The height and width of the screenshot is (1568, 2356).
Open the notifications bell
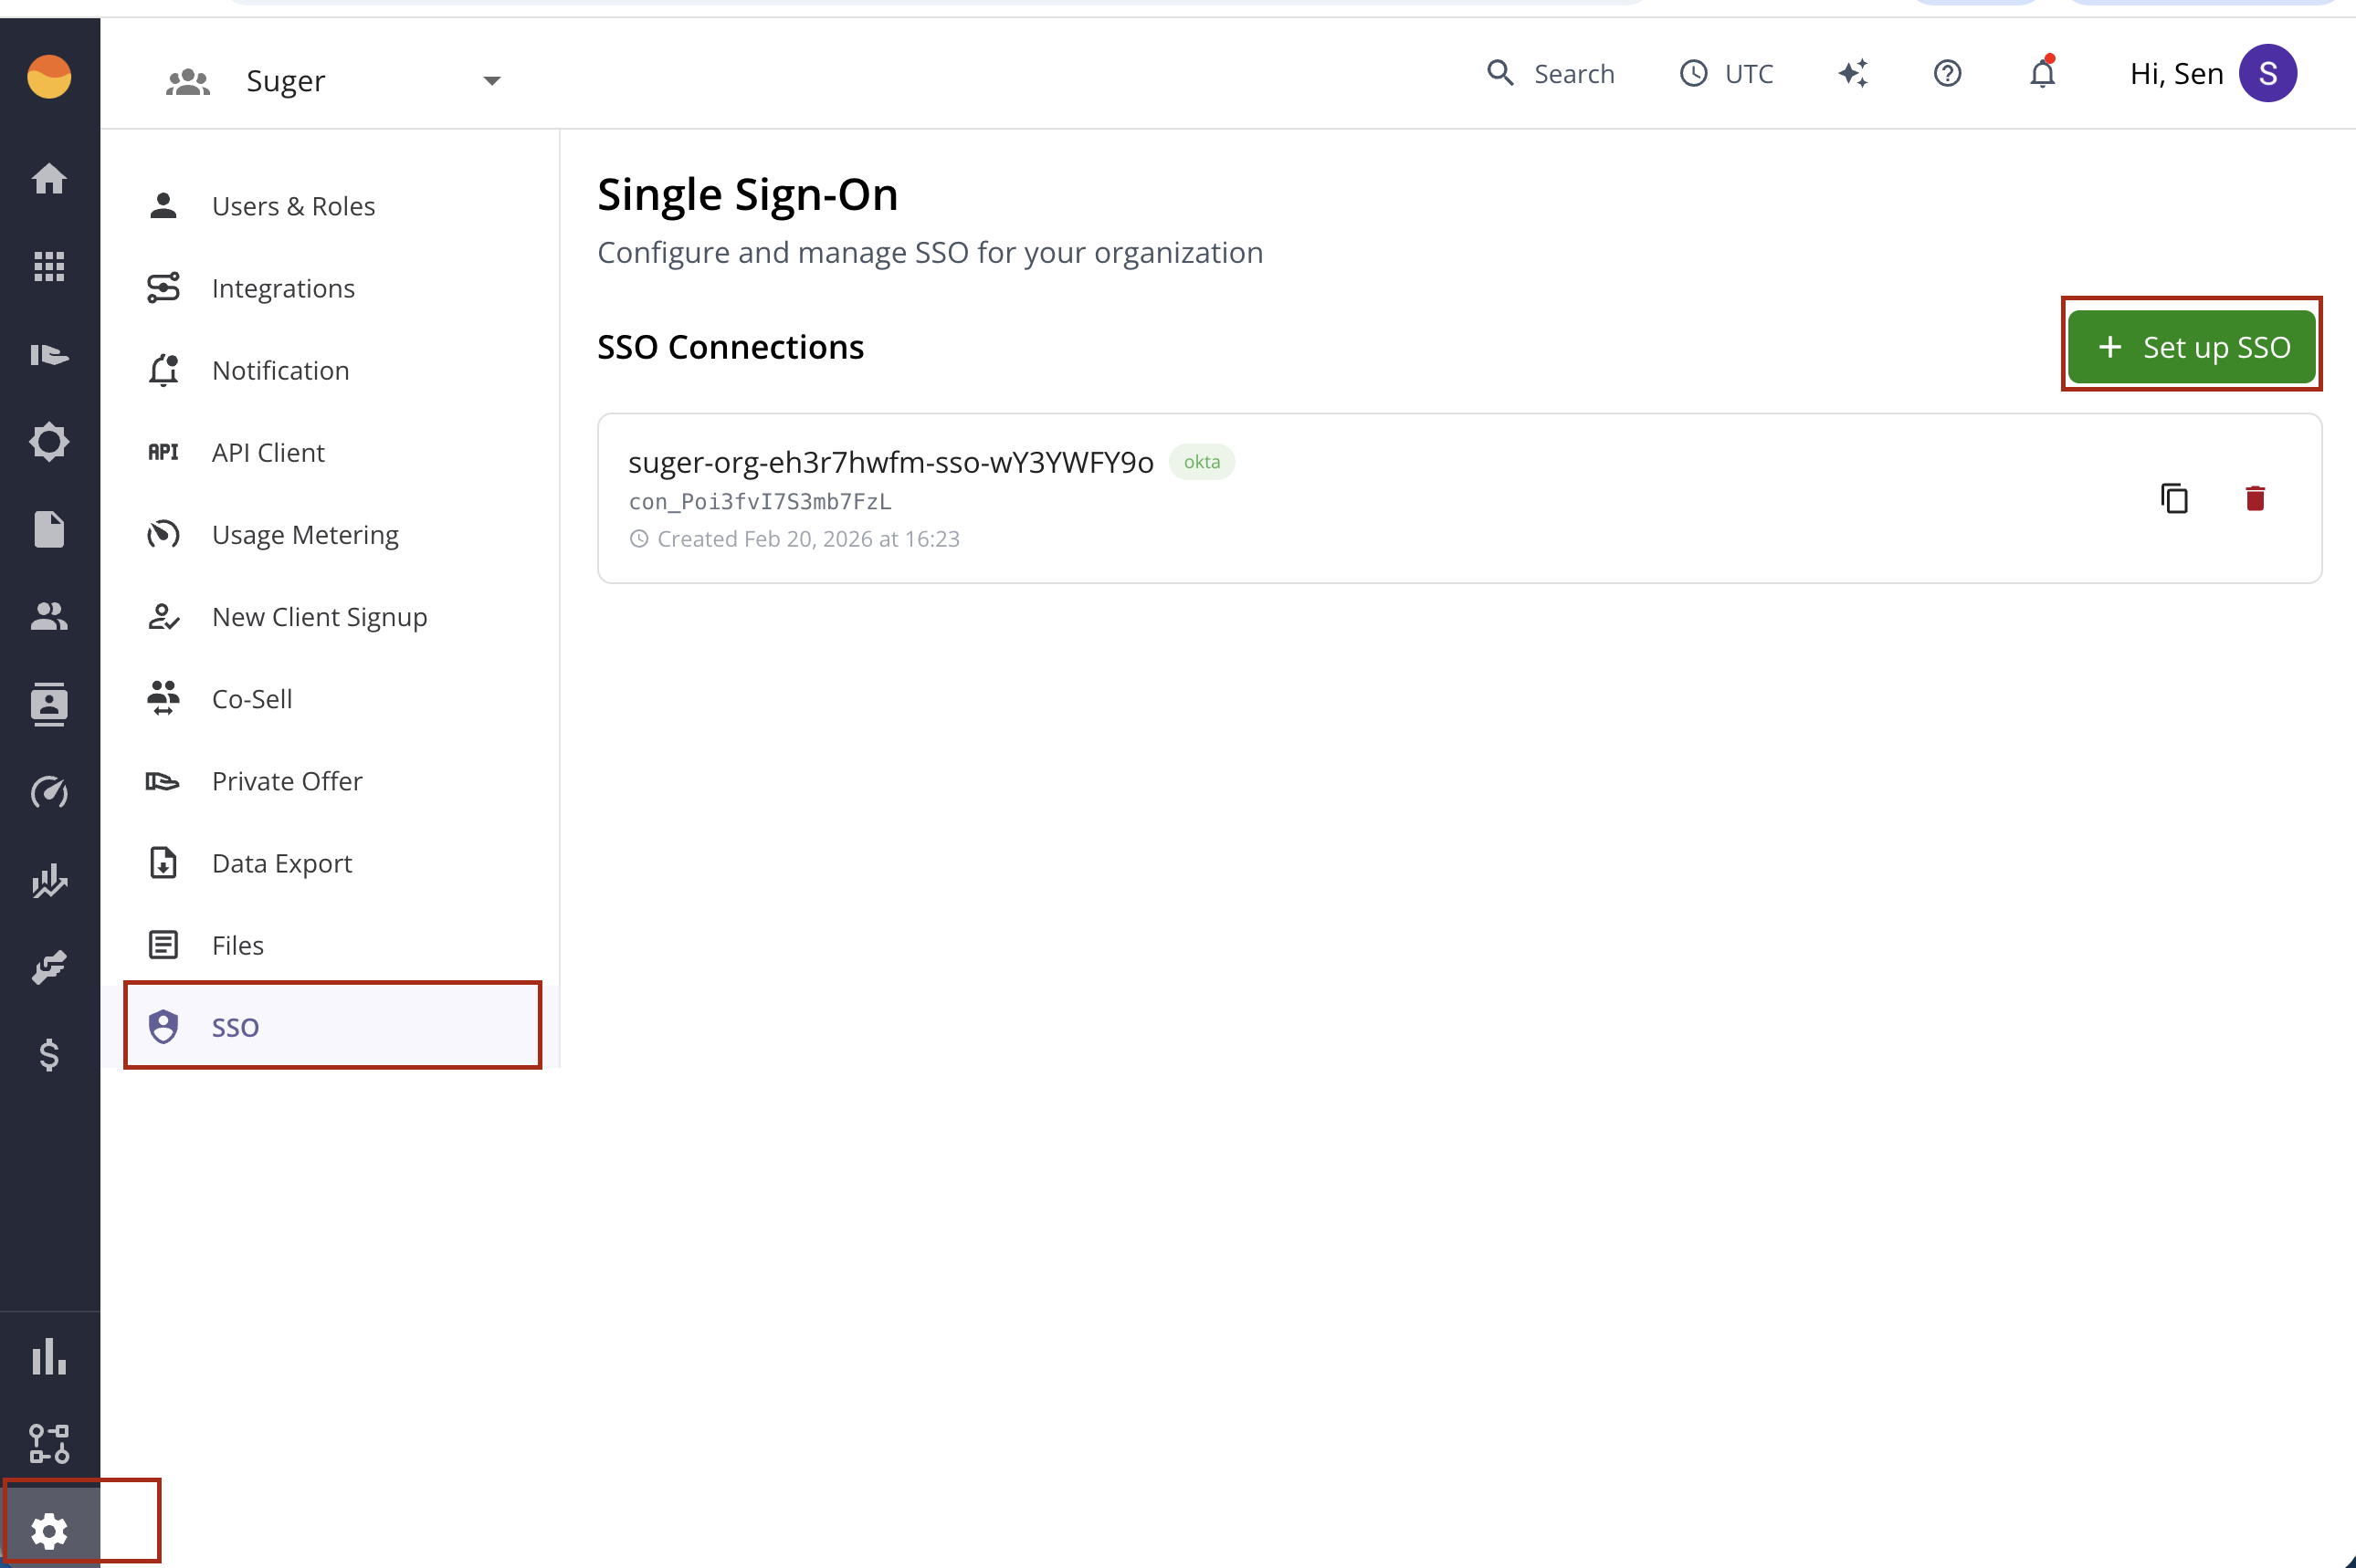coord(2042,74)
